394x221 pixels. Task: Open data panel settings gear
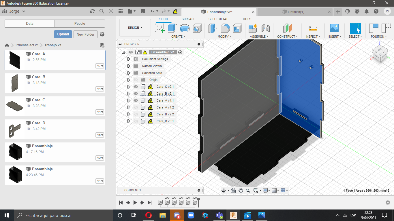(102, 34)
